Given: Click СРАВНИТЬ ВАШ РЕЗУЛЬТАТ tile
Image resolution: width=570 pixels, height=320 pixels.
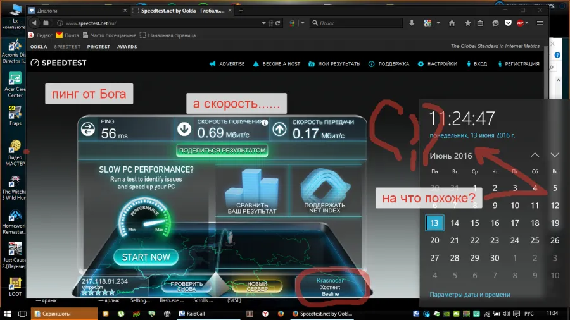Looking at the screenshot, I should pos(252,191).
